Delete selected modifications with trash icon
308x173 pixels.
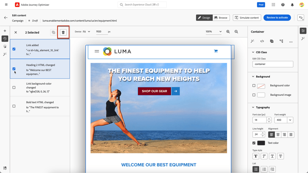pyautogui.click(x=63, y=32)
